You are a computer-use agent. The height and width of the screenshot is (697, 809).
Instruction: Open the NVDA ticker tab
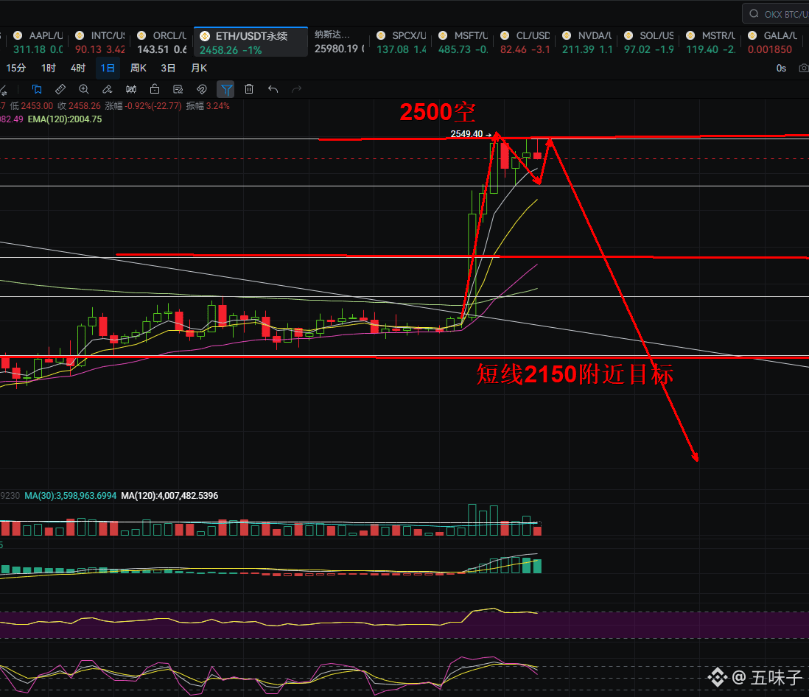click(586, 42)
